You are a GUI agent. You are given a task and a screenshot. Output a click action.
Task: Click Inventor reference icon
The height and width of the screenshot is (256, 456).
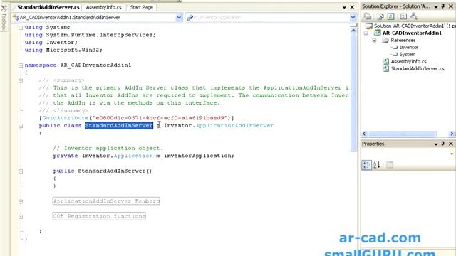pos(395,47)
